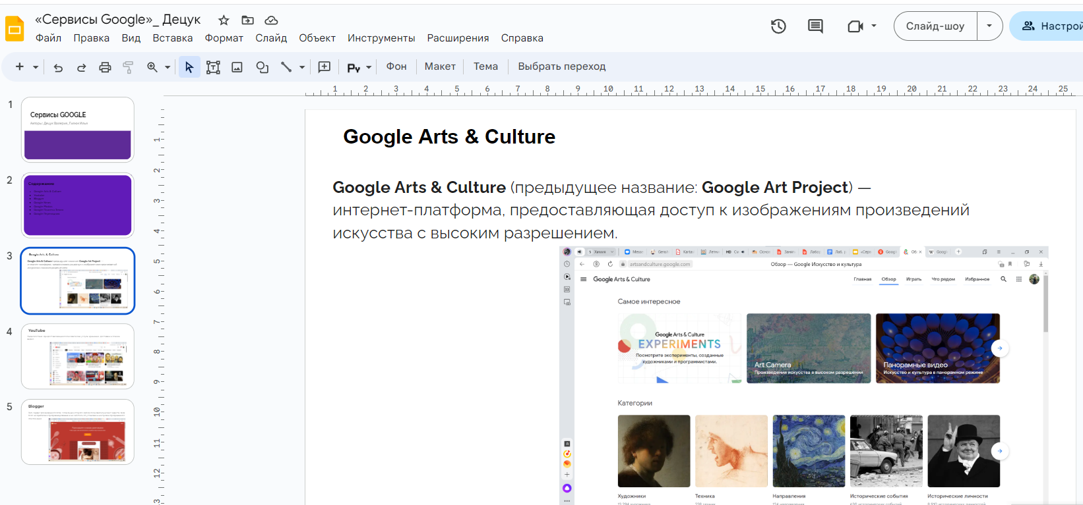Image resolution: width=1083 pixels, height=505 pixels.
Task: Move presentation to a folder
Action: (247, 20)
